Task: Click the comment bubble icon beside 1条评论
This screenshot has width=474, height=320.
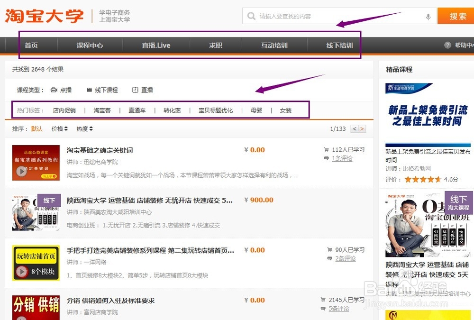Action: pos(326,157)
